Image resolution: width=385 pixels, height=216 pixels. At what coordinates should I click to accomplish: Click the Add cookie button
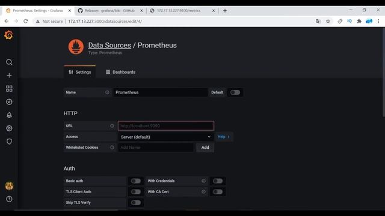(x=205, y=148)
